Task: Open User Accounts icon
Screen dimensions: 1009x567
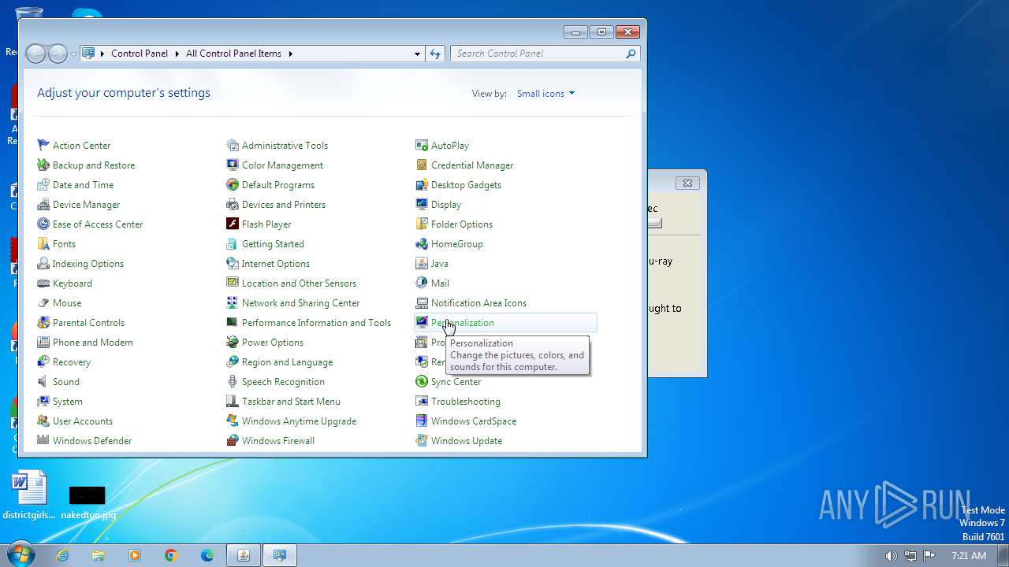Action: (x=43, y=421)
